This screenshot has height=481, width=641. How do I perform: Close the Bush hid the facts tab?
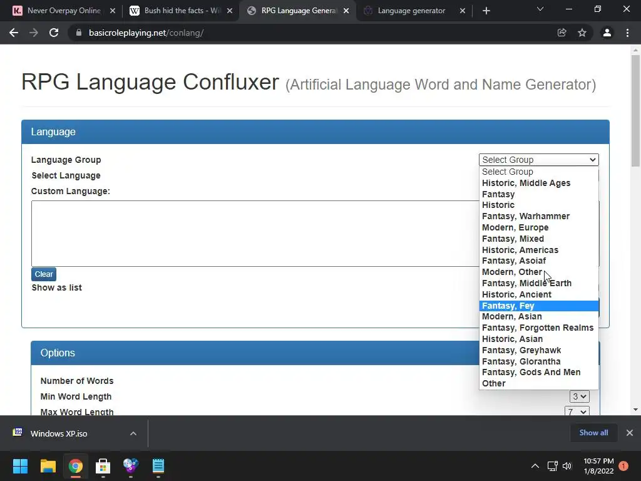pos(230,11)
